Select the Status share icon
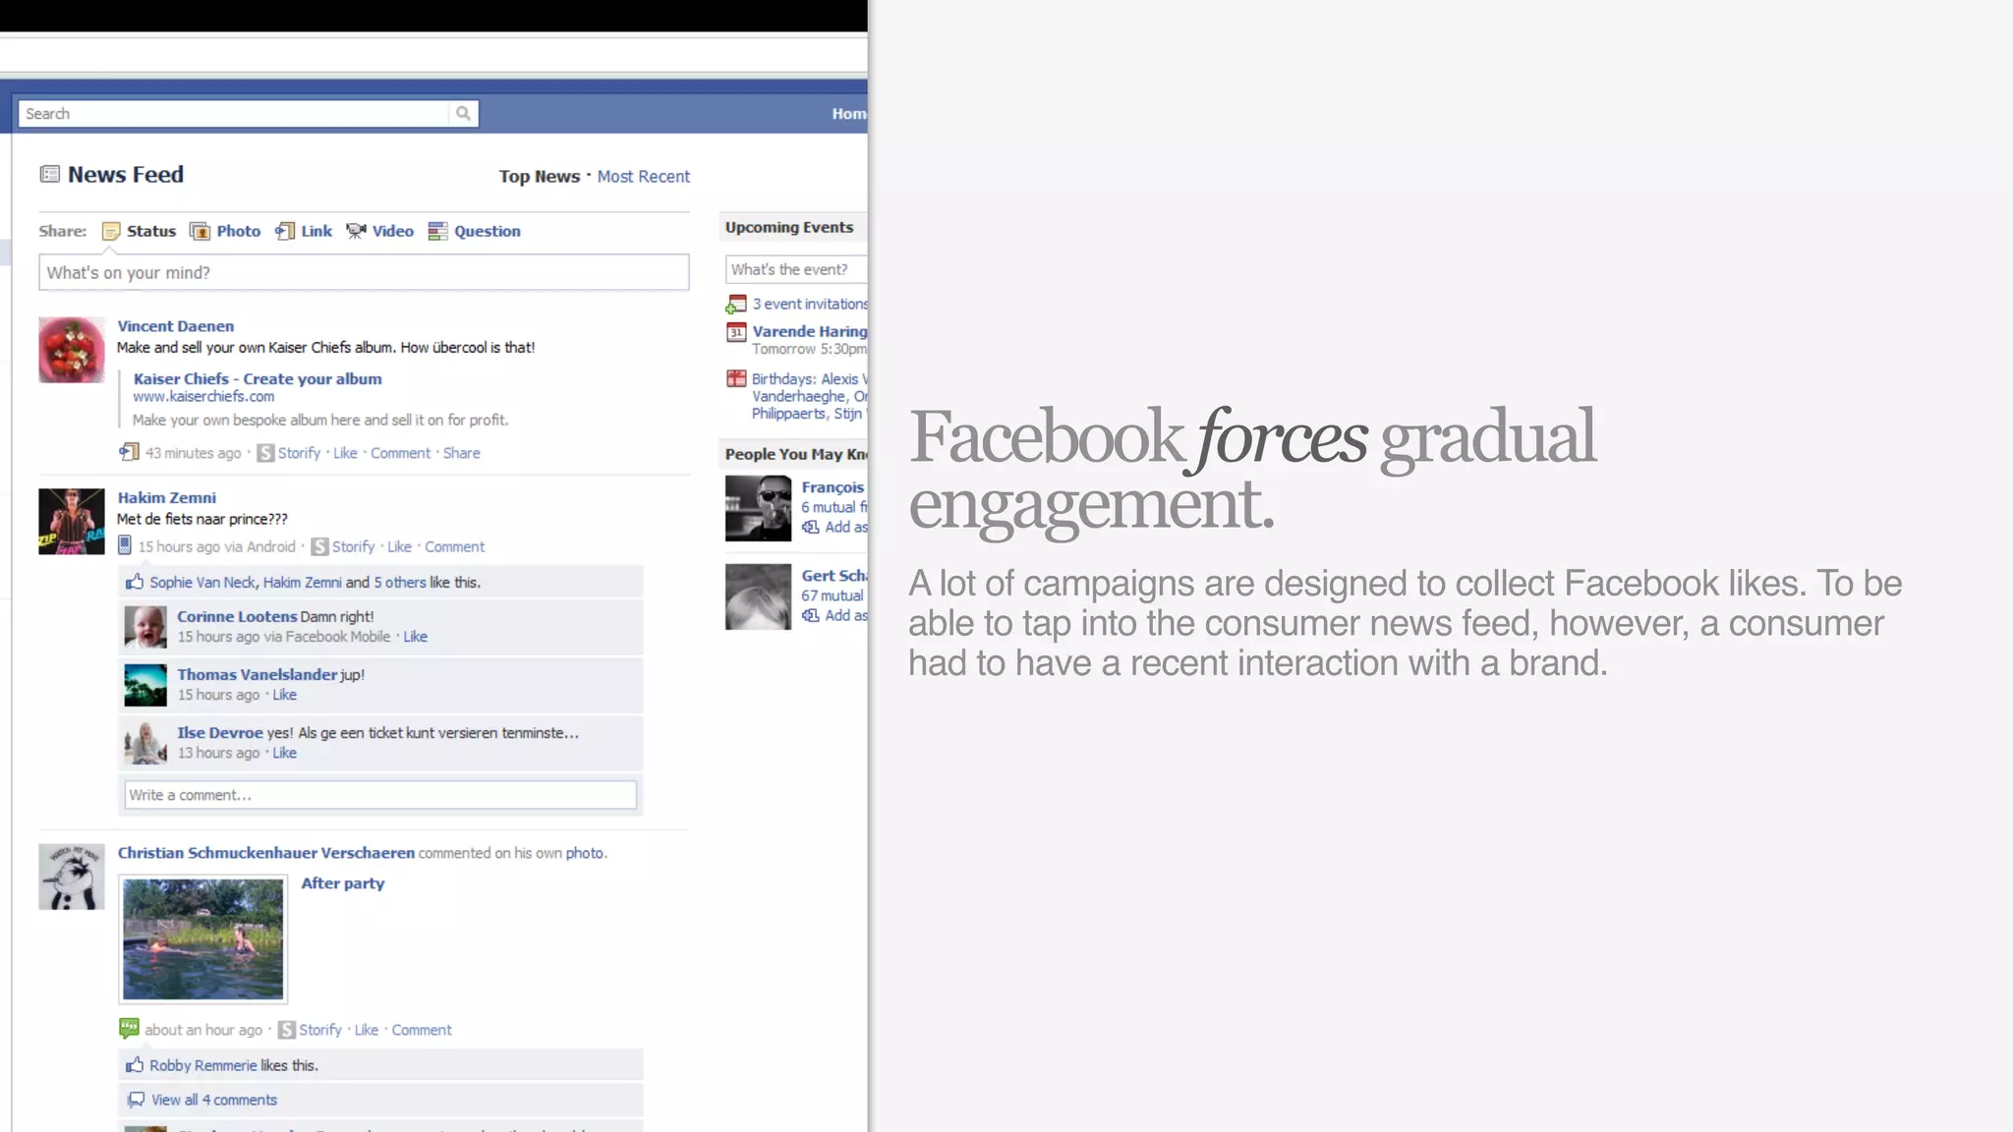Viewport: 2013px width, 1132px height. (x=111, y=231)
